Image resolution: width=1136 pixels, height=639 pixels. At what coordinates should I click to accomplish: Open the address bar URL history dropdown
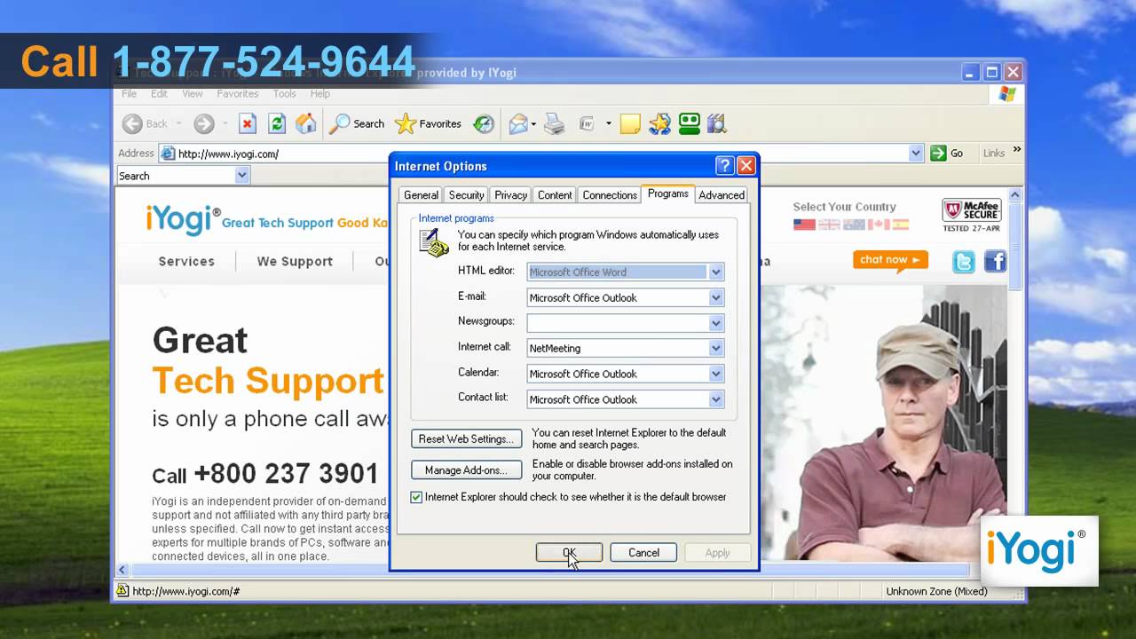[916, 154]
